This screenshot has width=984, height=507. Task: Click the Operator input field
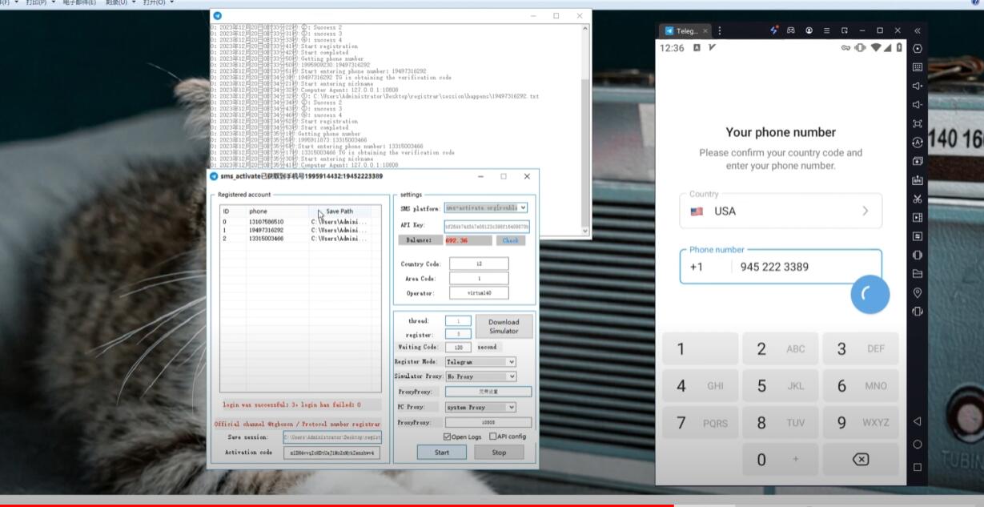(479, 293)
